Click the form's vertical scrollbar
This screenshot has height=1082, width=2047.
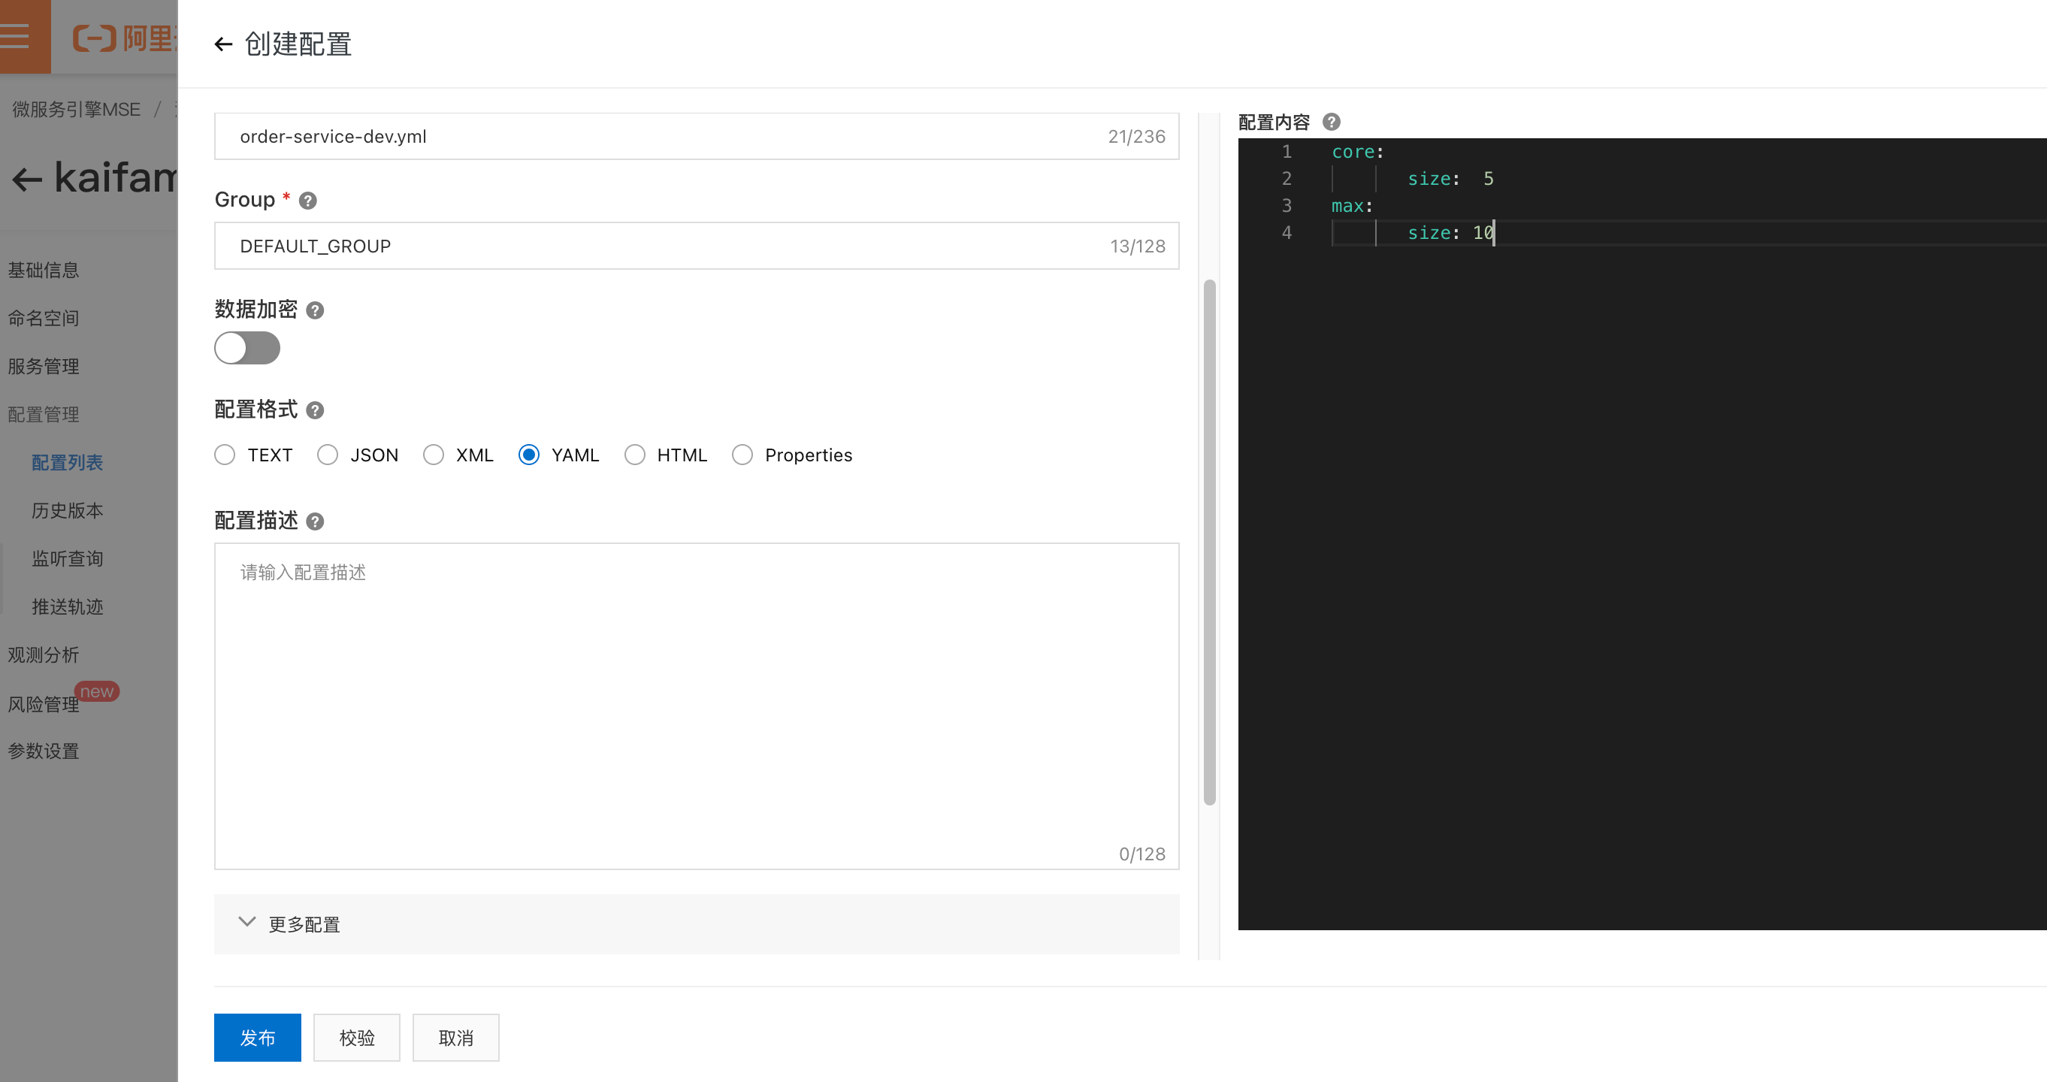pos(1209,542)
